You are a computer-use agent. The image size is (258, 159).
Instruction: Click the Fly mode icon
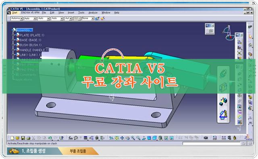[111, 138]
